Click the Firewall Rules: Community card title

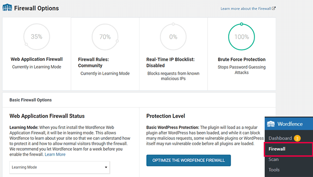tap(93, 62)
